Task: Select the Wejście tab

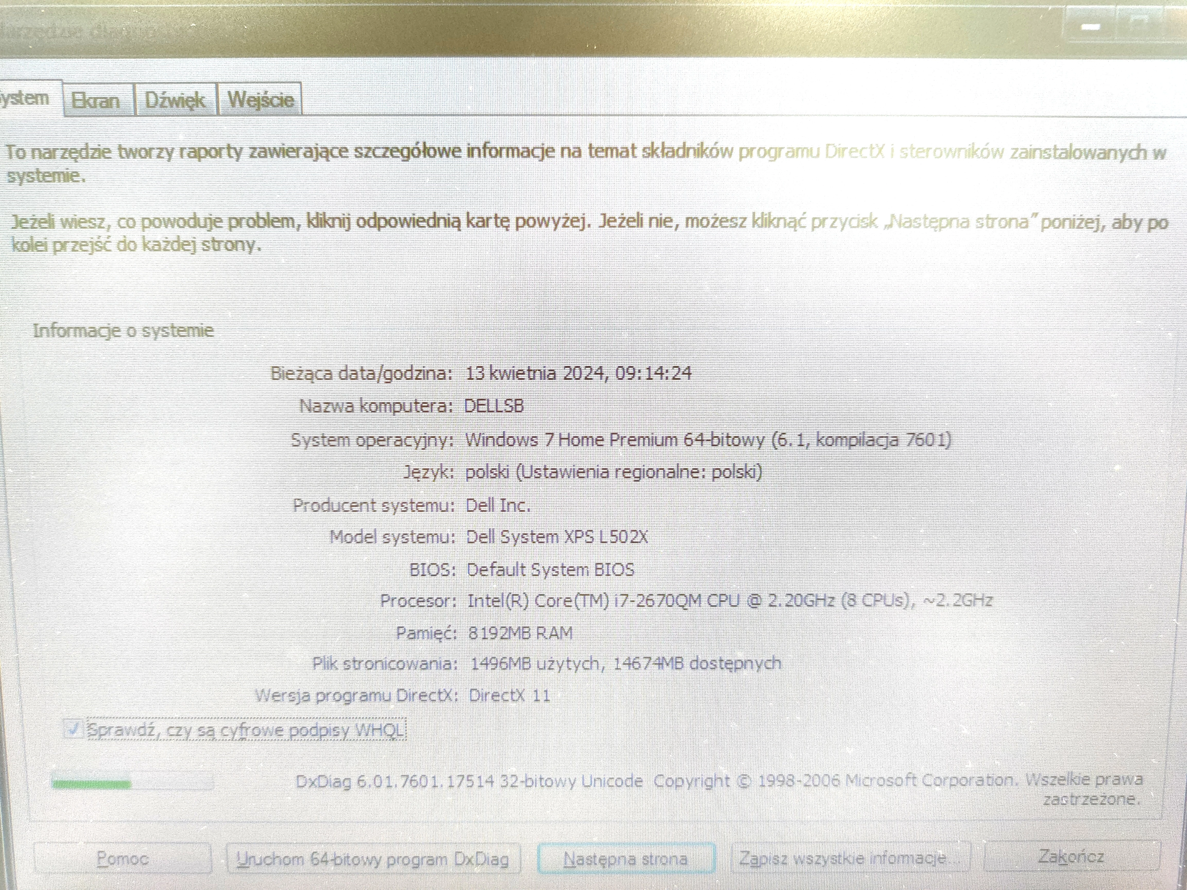Action: click(x=260, y=100)
